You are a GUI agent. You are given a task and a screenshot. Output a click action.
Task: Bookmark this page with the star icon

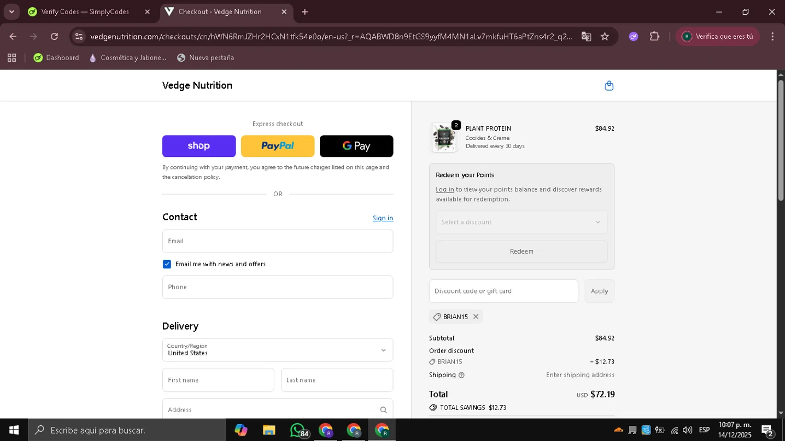[x=605, y=37]
